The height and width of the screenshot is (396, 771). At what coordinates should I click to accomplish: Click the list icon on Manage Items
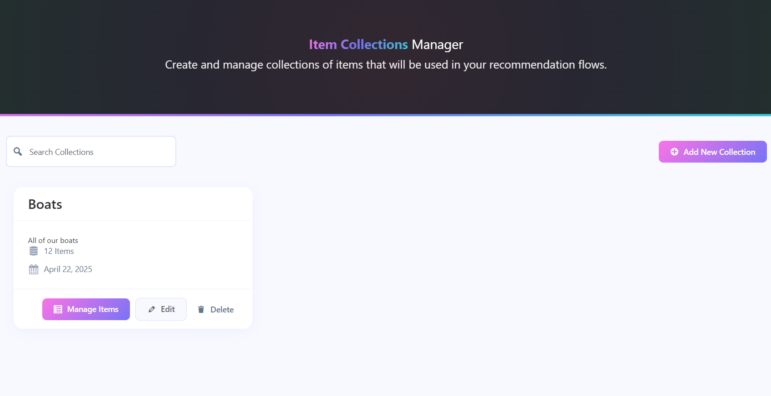(58, 309)
